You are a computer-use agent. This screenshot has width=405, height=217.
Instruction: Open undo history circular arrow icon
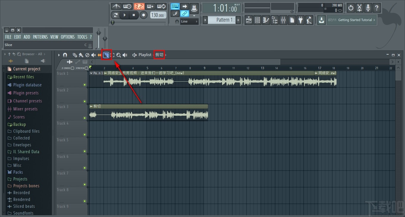tap(351, 8)
